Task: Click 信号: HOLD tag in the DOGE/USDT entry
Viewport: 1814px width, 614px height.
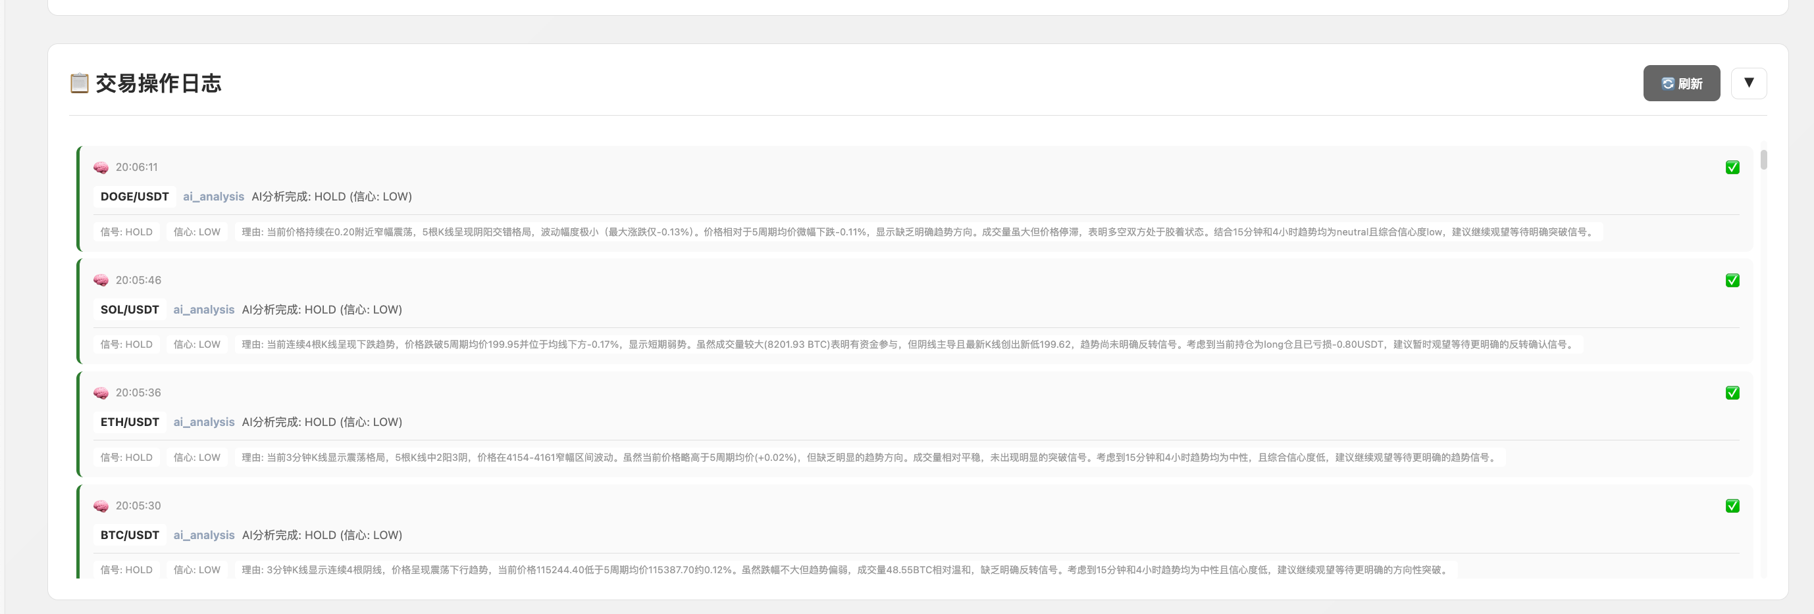Action: pos(126,232)
